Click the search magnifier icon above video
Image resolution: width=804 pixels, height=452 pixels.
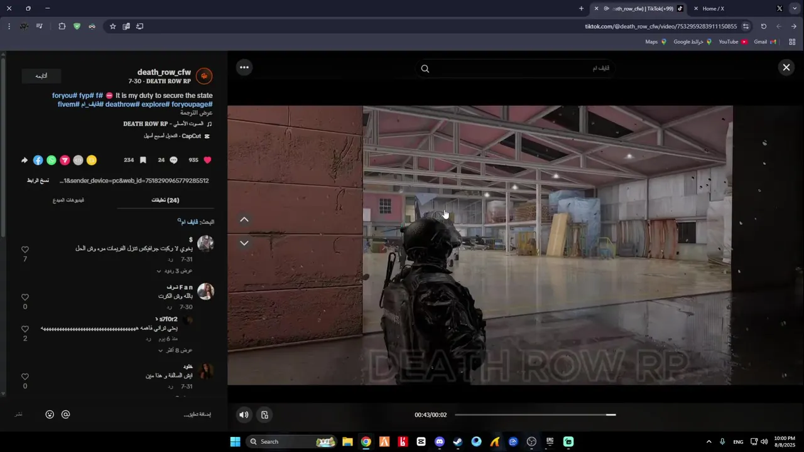pos(425,68)
